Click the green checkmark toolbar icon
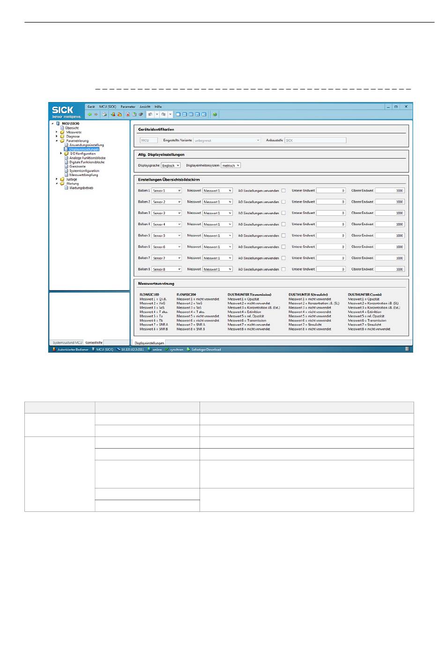This screenshot has height=650, width=445. pos(215,114)
